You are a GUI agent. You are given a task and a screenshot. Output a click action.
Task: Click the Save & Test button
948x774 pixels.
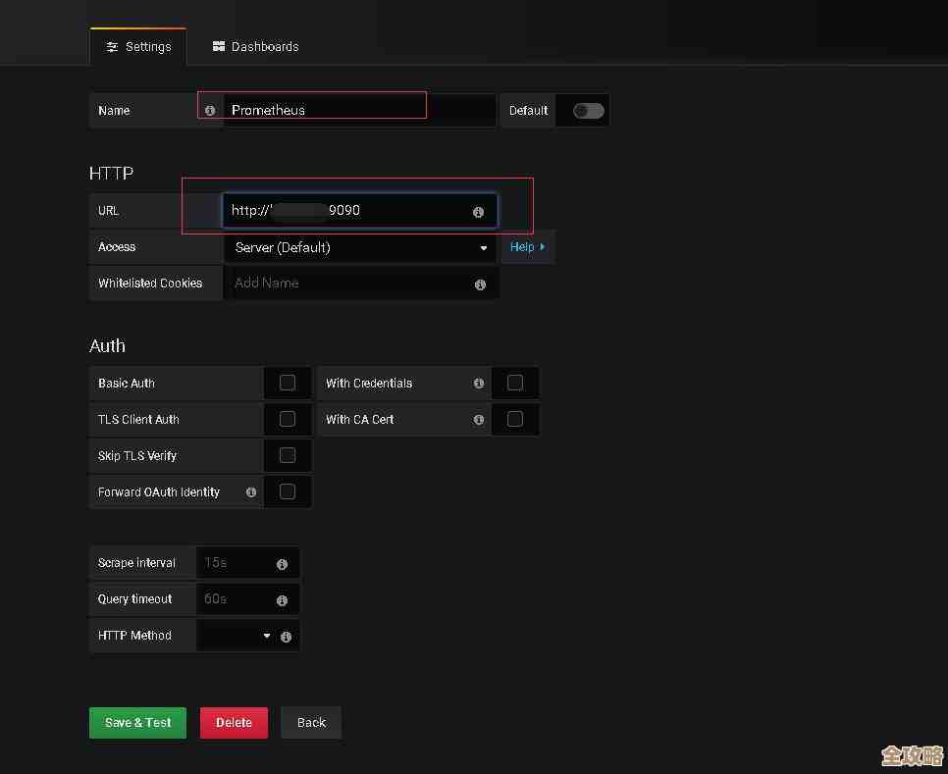tap(137, 723)
